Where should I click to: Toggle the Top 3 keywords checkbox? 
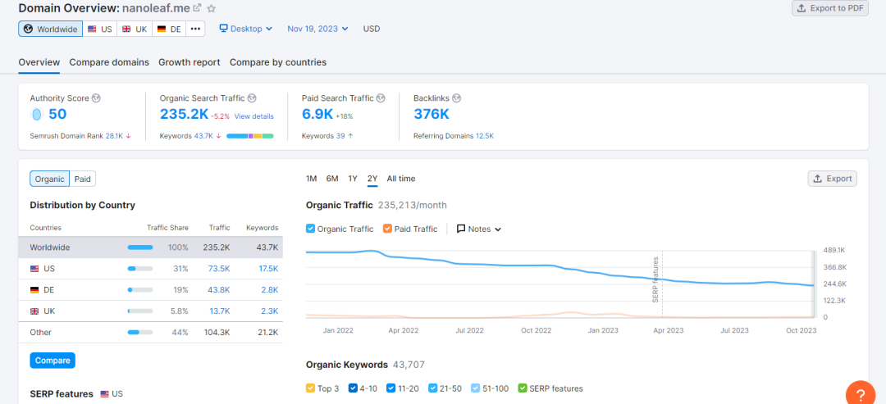tap(310, 388)
